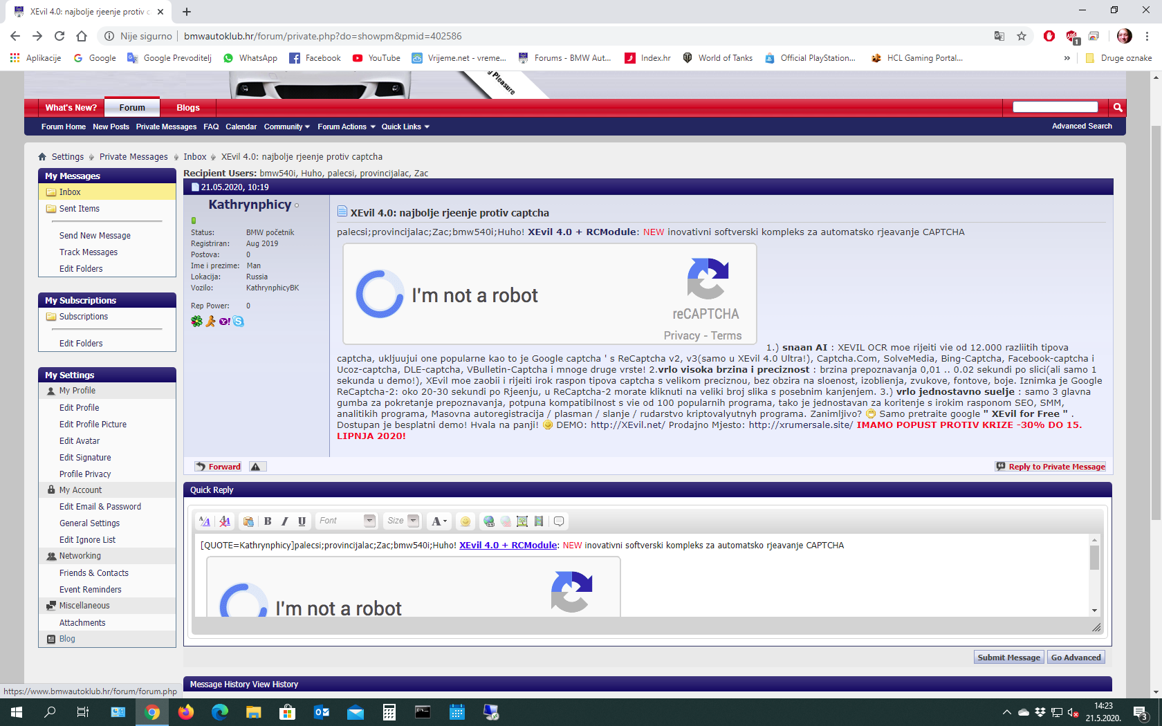The image size is (1162, 726).
Task: Open Track Messages in My Messages
Action: click(x=89, y=252)
